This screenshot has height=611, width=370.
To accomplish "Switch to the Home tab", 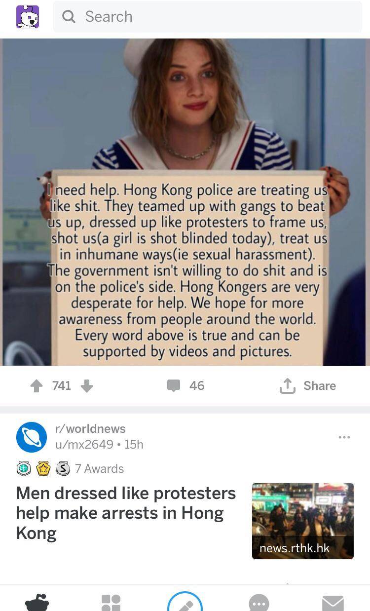I will [x=37, y=603].
